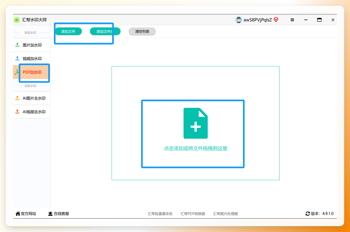Close the 汇帮水印大师 window

click(x=333, y=20)
